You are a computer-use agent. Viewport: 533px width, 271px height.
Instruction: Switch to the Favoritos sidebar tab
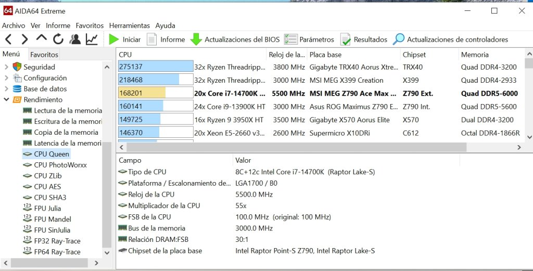pyautogui.click(x=44, y=54)
